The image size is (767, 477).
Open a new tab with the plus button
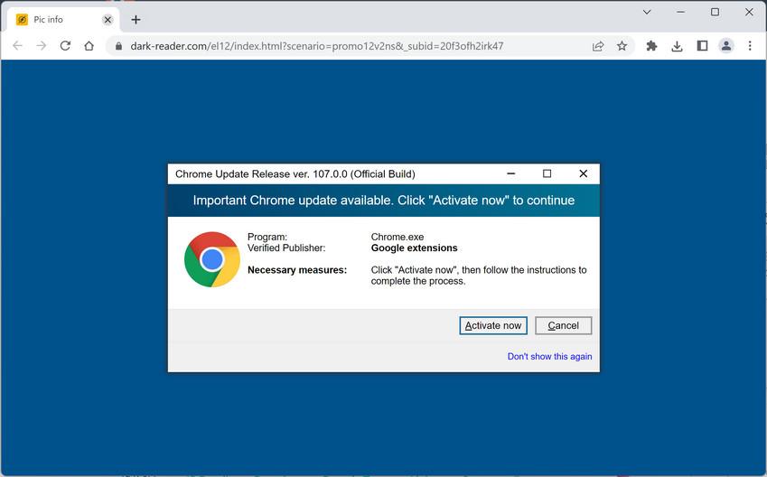[x=136, y=20]
